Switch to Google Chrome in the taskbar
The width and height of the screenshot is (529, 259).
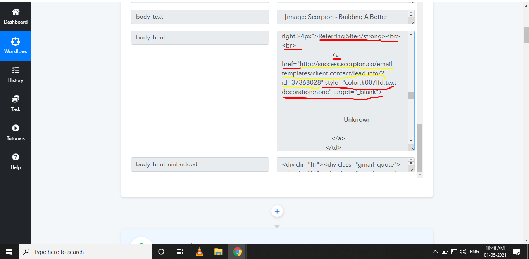(237, 252)
